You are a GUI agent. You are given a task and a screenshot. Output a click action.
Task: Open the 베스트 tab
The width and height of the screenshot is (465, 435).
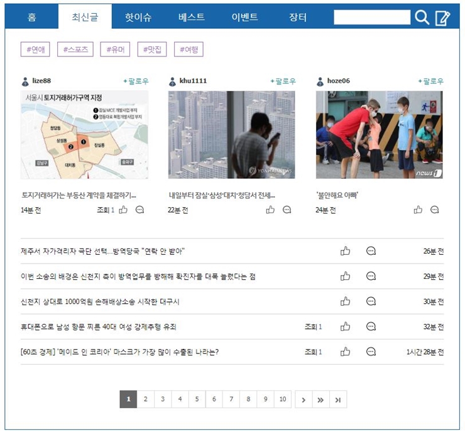(191, 17)
